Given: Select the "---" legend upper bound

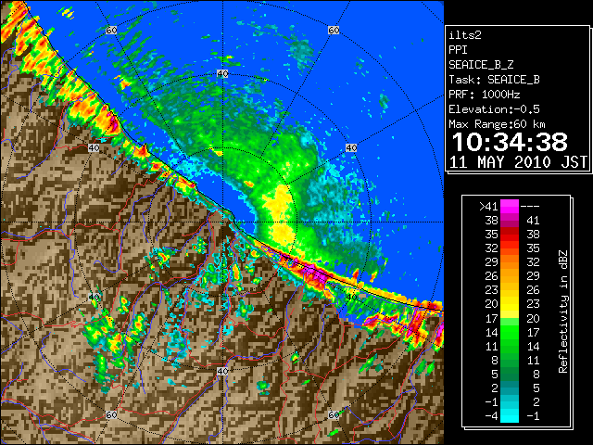Looking at the screenshot, I should tap(530, 207).
